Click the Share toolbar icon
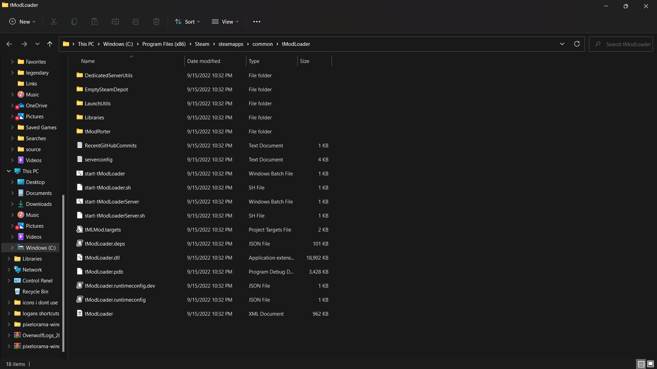The height and width of the screenshot is (369, 657). tap(136, 22)
